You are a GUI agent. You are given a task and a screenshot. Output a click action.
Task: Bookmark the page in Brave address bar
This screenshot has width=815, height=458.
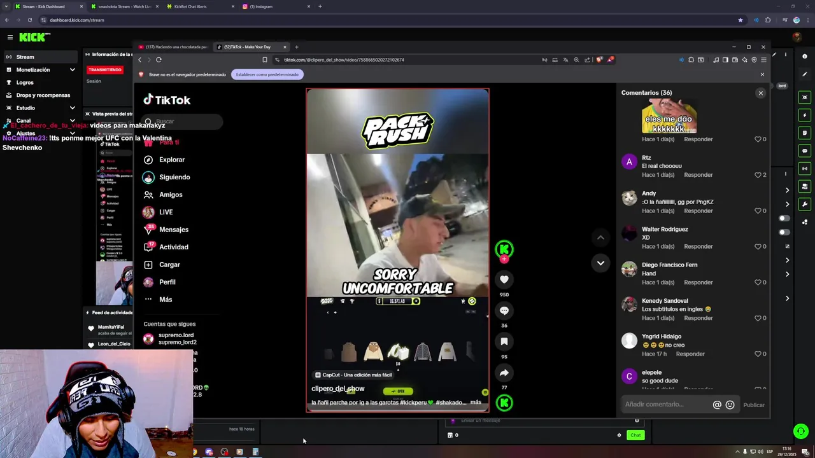[265, 60]
